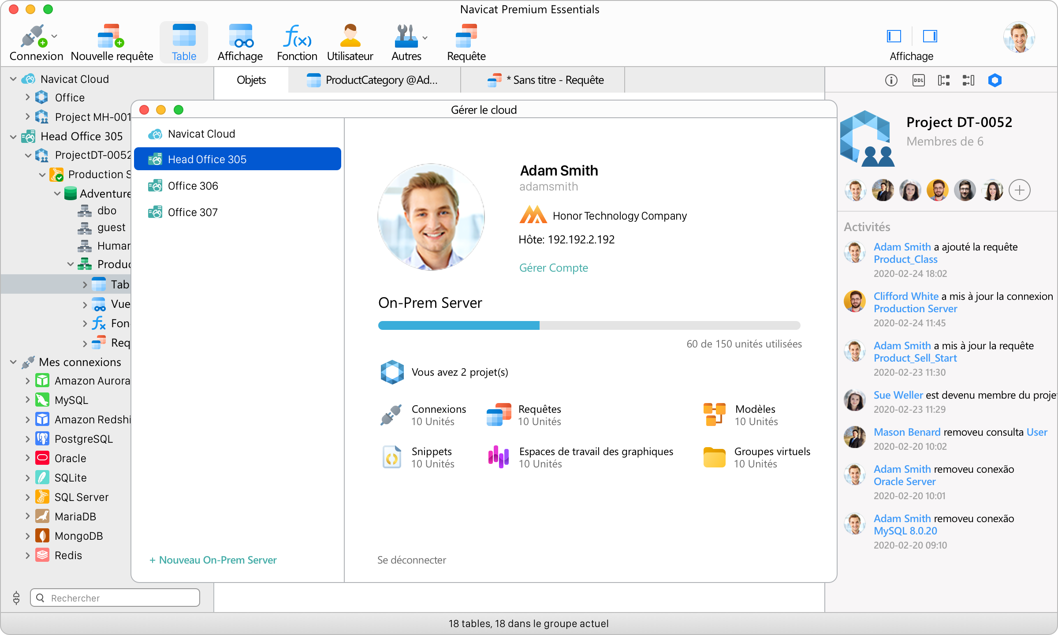Open the project panel hexagon icon

(x=995, y=80)
